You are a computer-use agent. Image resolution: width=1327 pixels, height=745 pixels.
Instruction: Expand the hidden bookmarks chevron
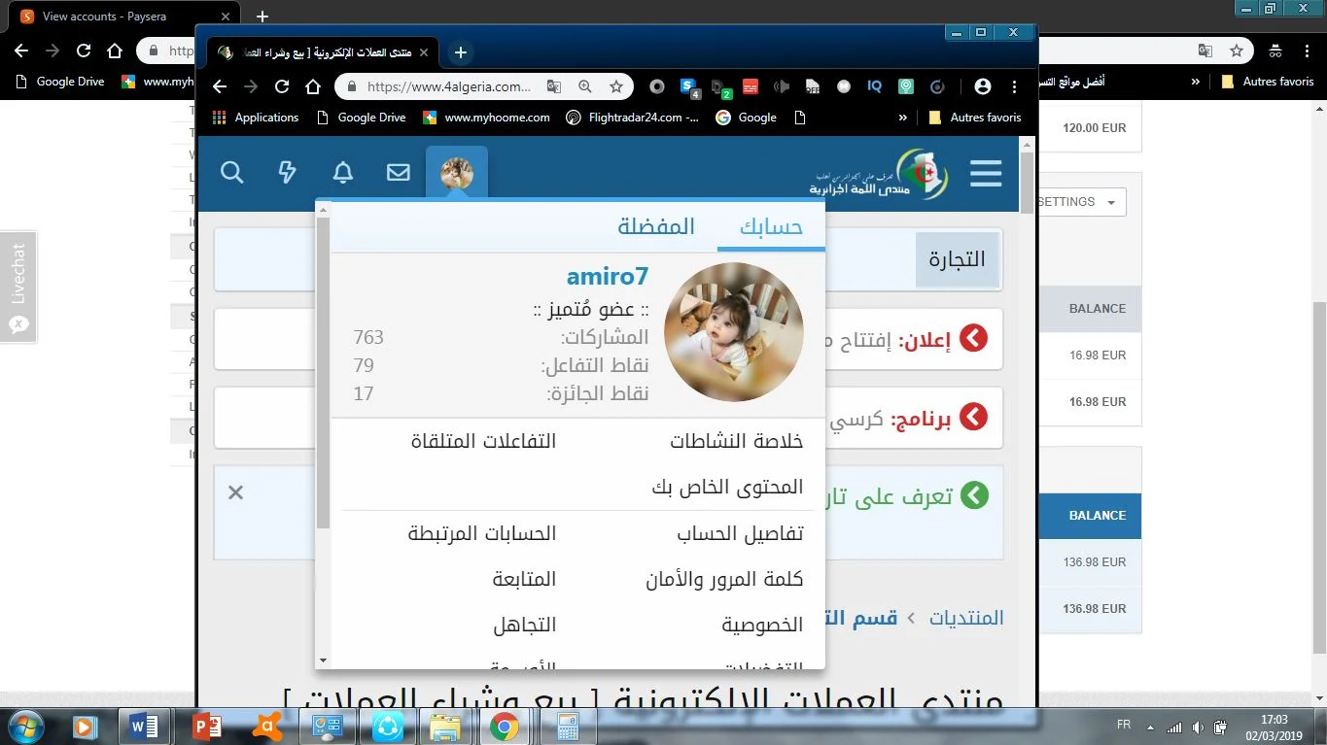coord(902,118)
